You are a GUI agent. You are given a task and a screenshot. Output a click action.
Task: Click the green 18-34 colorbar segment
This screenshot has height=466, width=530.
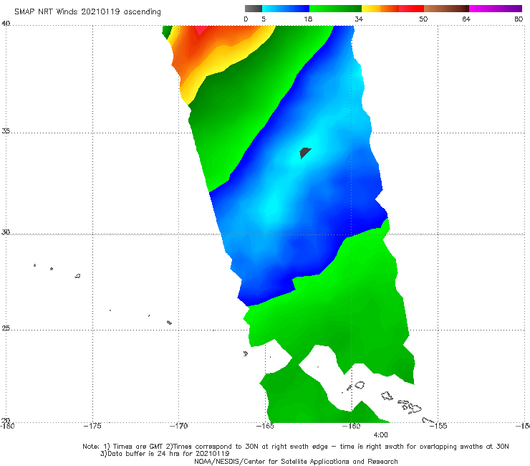(335, 9)
